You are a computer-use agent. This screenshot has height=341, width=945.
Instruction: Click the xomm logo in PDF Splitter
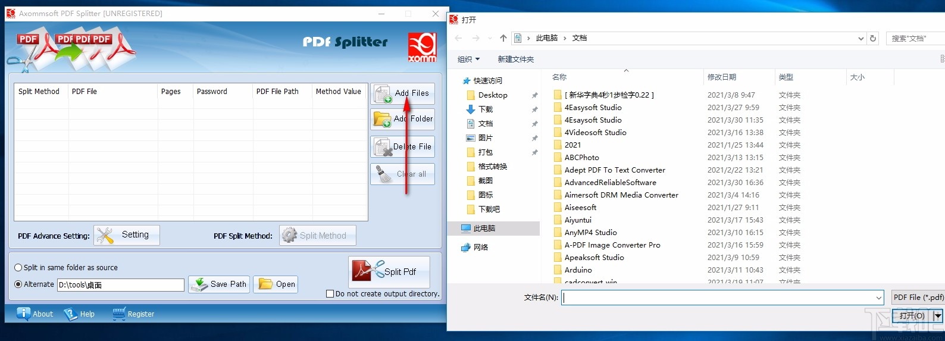(422, 47)
